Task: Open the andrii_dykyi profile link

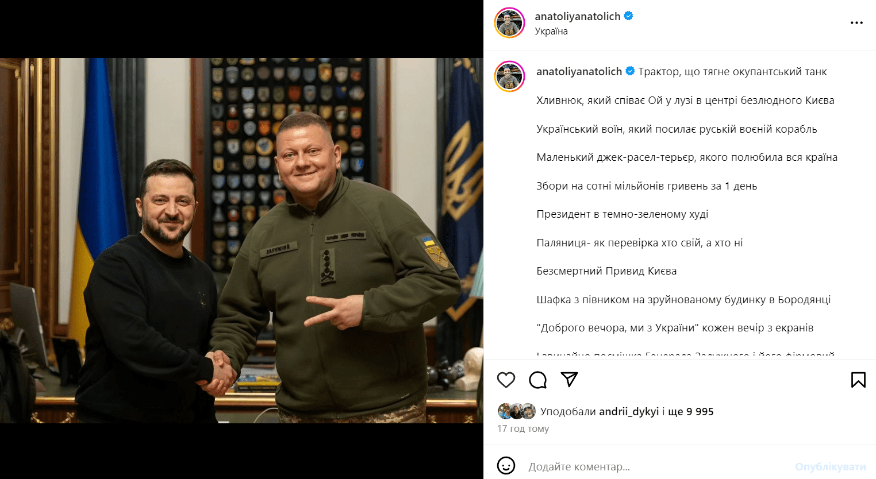Action: 629,412
